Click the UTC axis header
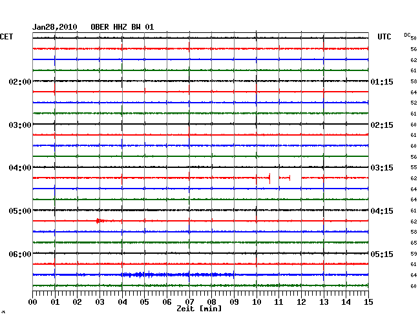Image resolution: width=420 pixels, height=319 pixels. (384, 37)
